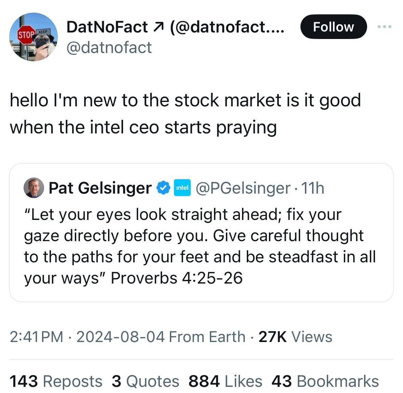Viewport: 403px width, 393px height.
Task: View the 884 Likes list
Action: (x=225, y=381)
